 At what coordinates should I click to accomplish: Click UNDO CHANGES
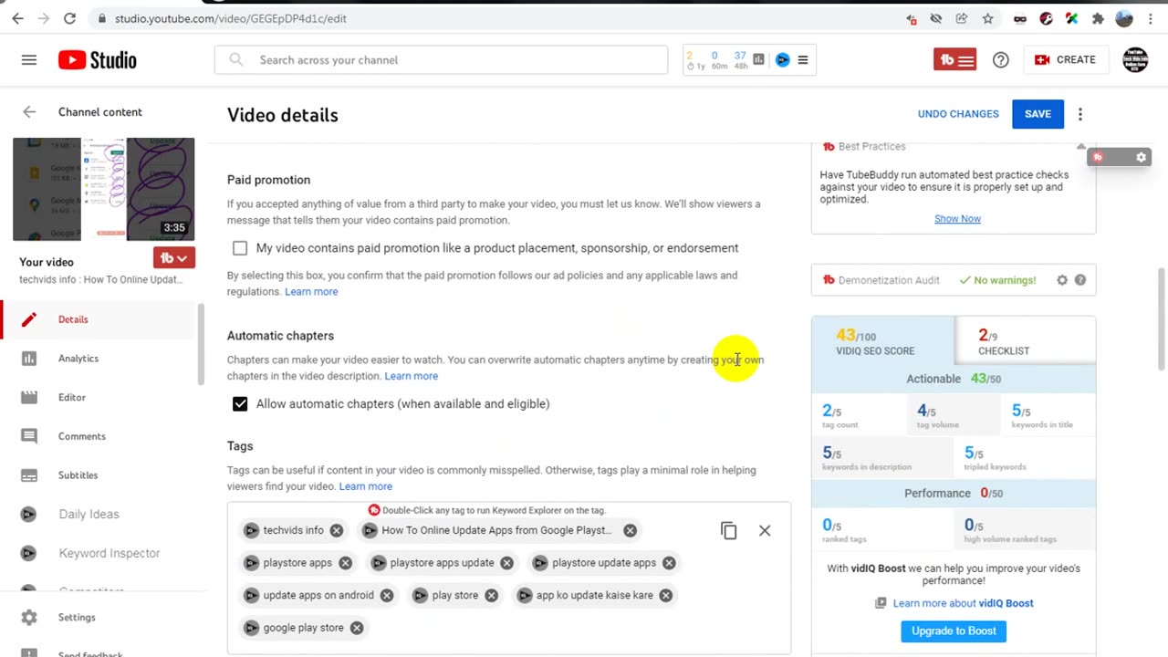(958, 114)
